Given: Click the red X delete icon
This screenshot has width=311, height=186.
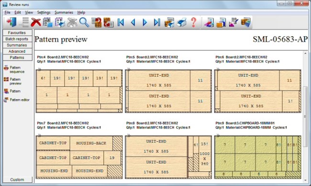Looking at the screenshot, I should 36,22.
